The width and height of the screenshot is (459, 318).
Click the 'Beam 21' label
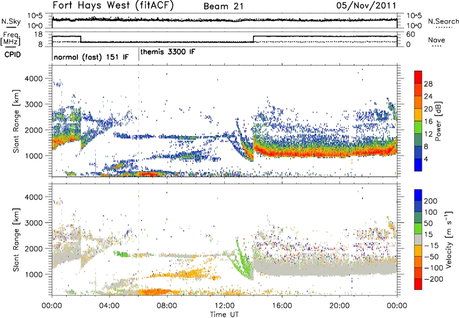point(224,6)
